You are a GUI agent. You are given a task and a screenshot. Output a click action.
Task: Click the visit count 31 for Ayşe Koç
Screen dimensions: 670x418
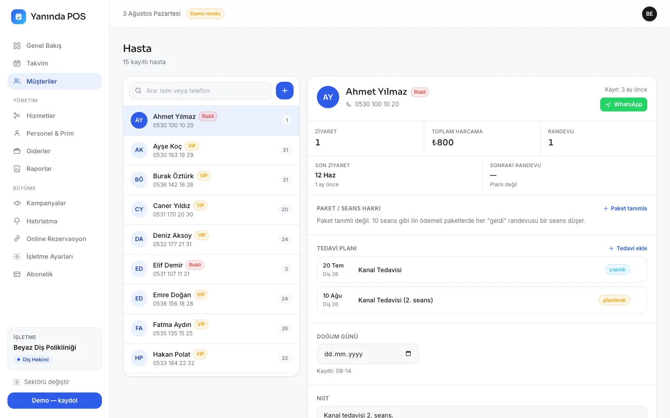click(285, 150)
